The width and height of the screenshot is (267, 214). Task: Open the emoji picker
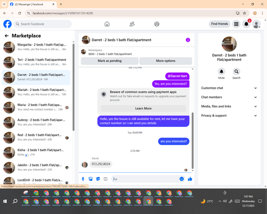pos(182,179)
